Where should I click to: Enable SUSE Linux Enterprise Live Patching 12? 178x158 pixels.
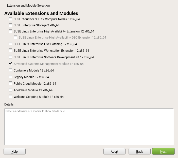10,44
